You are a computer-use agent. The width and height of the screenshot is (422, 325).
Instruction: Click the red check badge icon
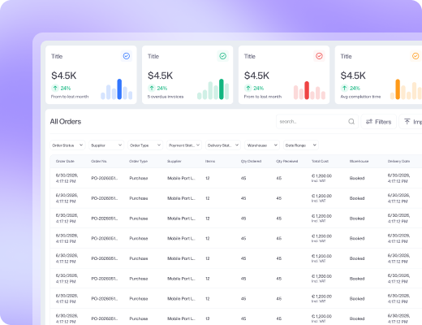pyautogui.click(x=319, y=56)
